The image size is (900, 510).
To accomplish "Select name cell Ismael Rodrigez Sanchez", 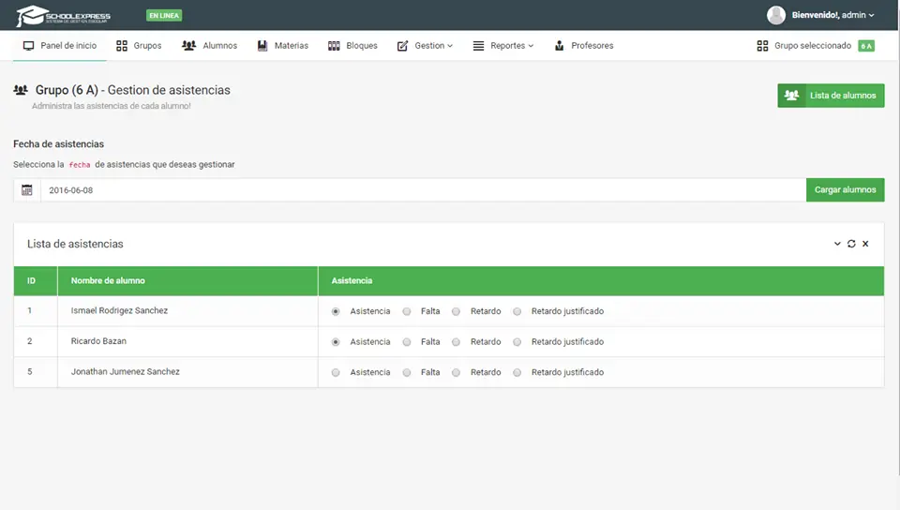I will (x=187, y=311).
